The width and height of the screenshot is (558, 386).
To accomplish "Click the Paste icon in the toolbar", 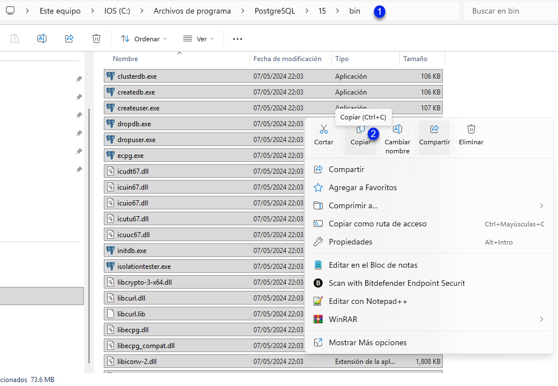I will [x=15, y=38].
